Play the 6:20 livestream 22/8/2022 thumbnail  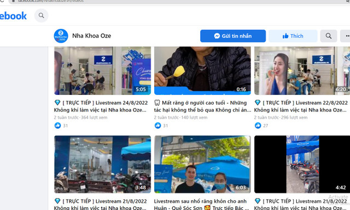tap(302, 70)
